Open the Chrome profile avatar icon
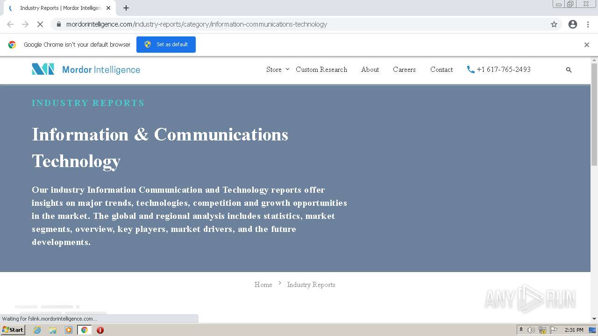 point(573,24)
